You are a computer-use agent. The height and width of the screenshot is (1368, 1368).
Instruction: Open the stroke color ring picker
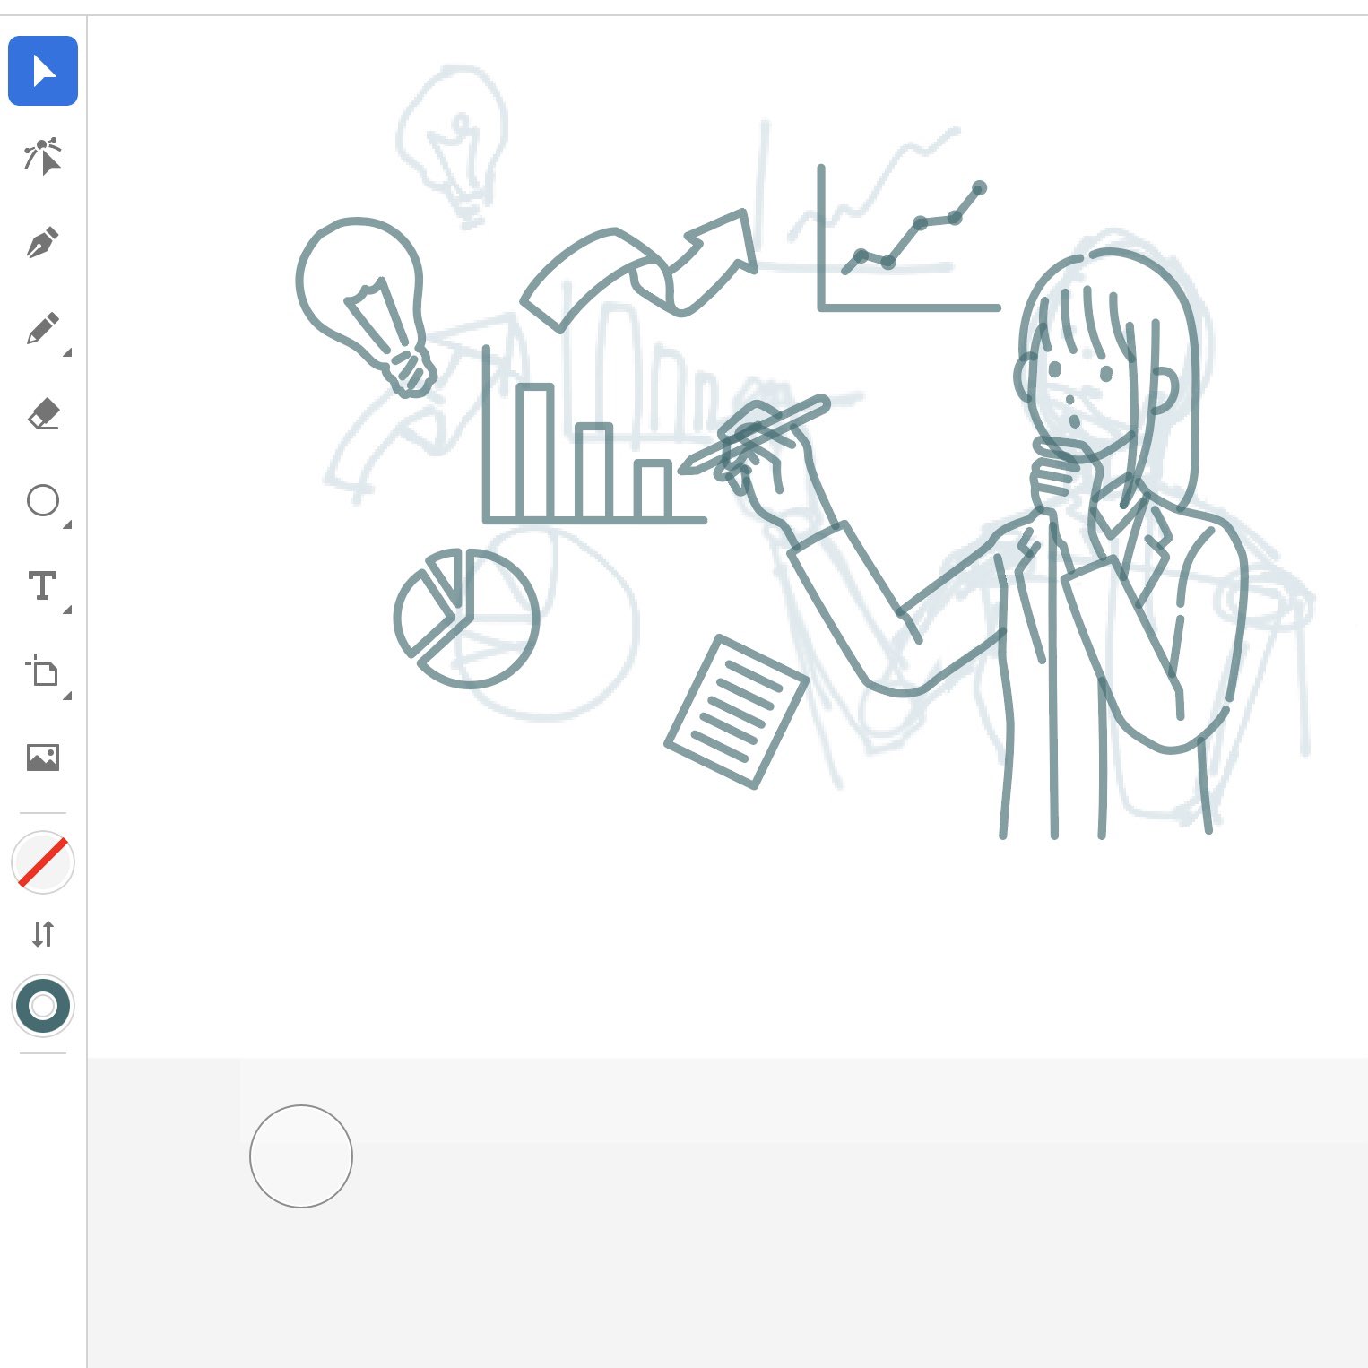click(x=42, y=1007)
